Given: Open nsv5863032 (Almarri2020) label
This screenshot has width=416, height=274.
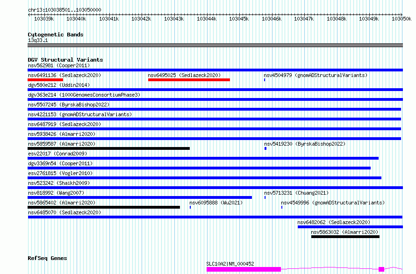Looking at the screenshot, I should pos(344,232).
